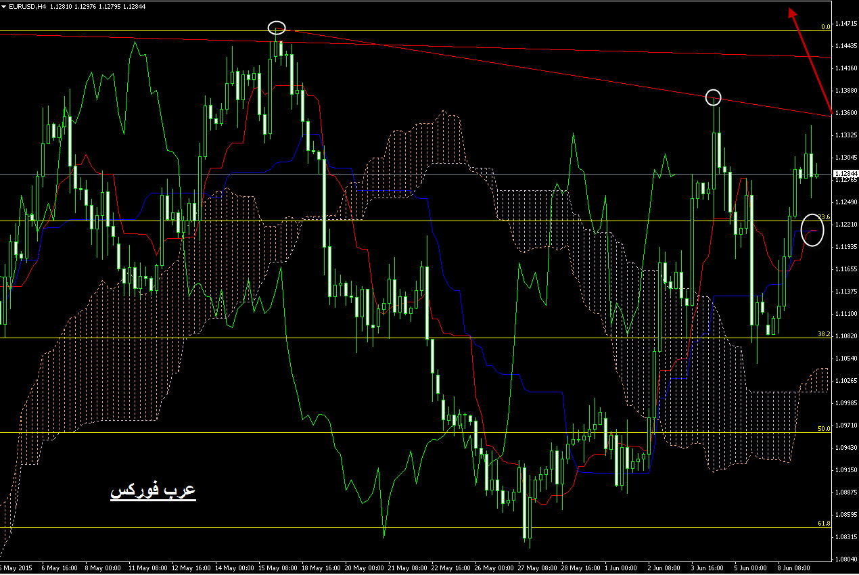859x575 pixels.
Task: Click time axis label 12 May 16:00
Action: (190, 568)
